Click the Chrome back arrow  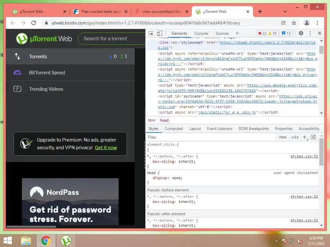coord(13,23)
